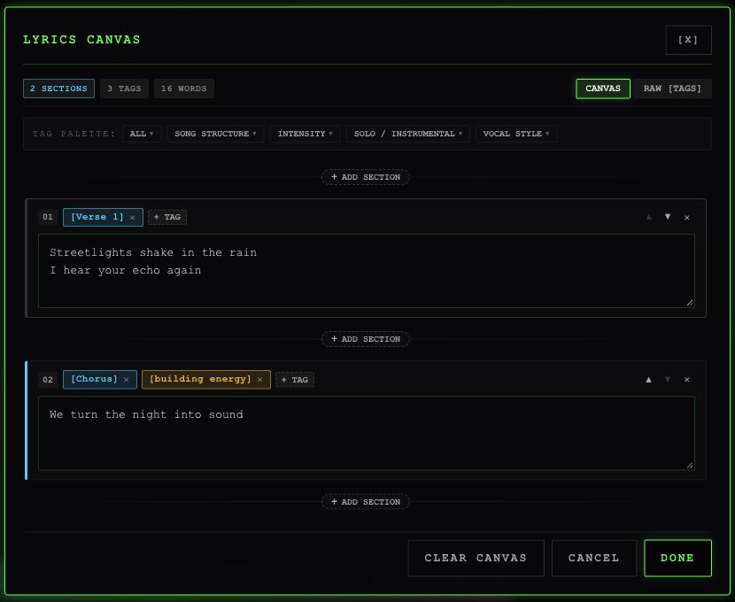The image size is (735, 602).
Task: Click the line 'We turn the night into sound'
Action: pyautogui.click(x=146, y=414)
